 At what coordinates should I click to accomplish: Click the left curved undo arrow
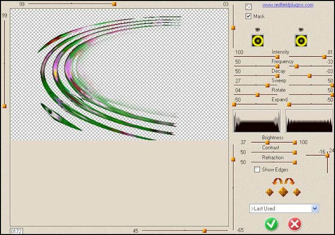pos(278,182)
